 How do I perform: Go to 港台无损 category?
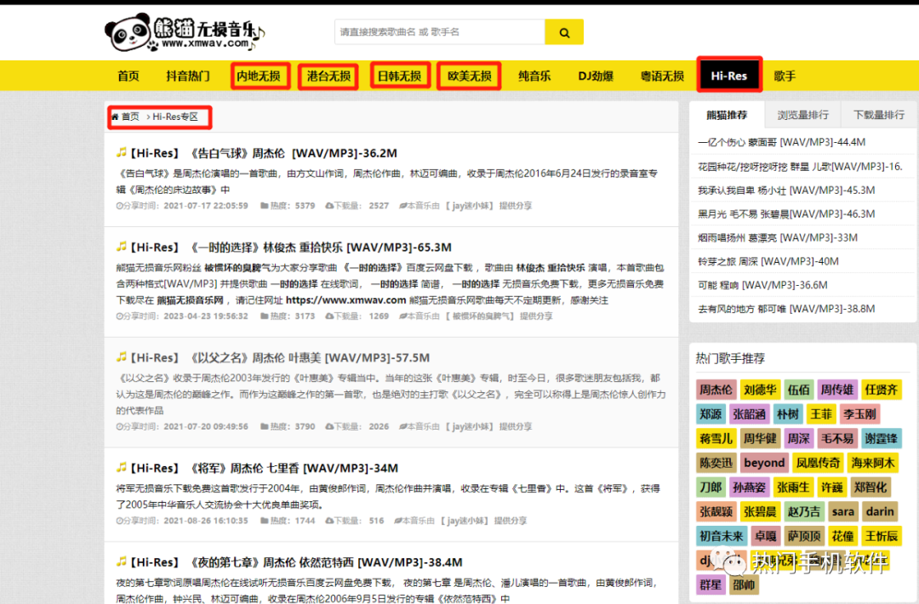click(328, 76)
